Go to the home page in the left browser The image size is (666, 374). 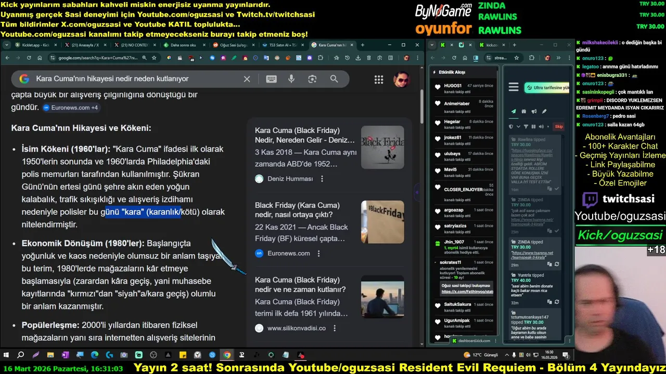pyautogui.click(x=40, y=58)
